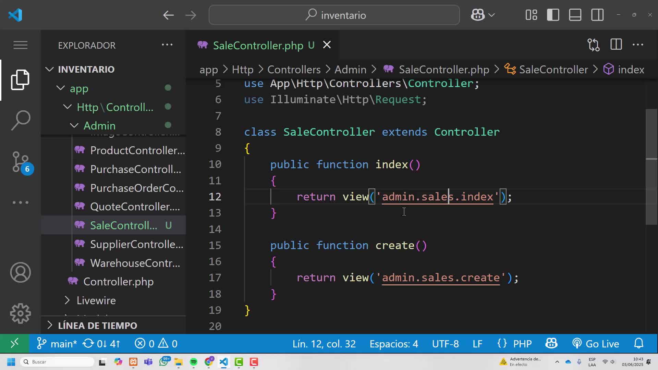Viewport: 658px width, 370px height.
Task: Split the editor to the right
Action: 616,45
